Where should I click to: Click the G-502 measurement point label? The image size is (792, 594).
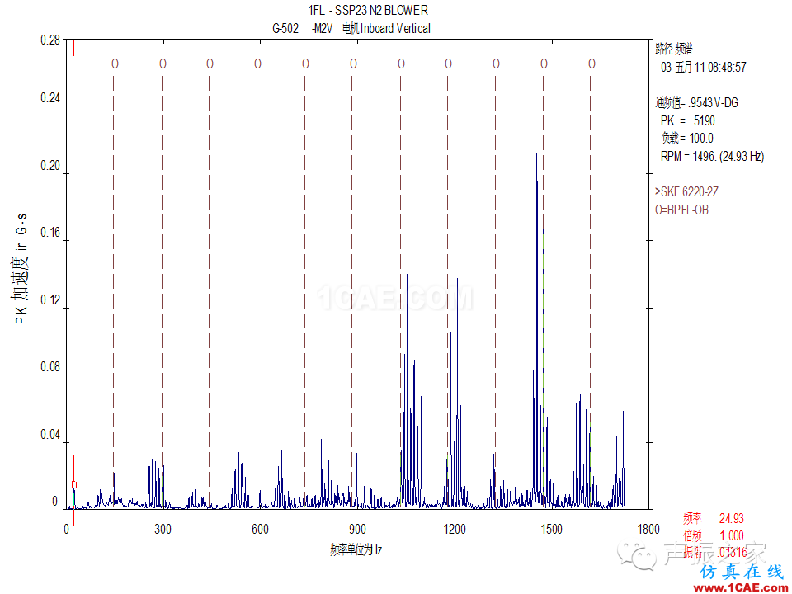285,29
